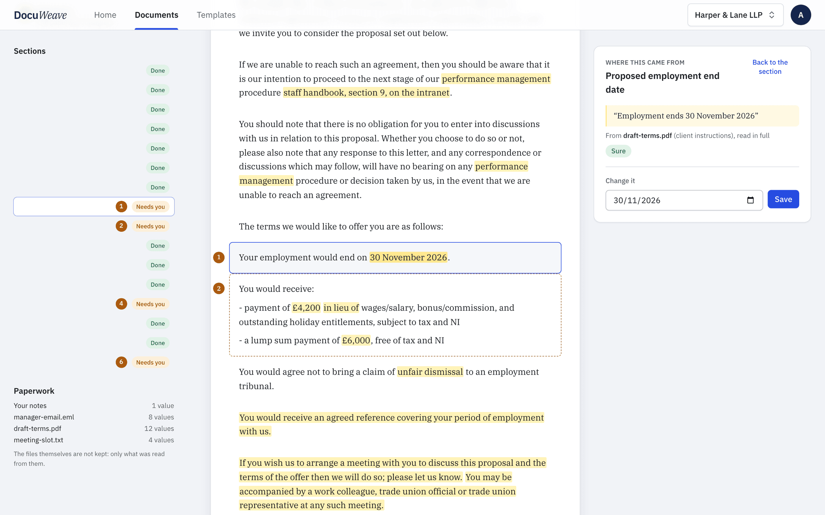The width and height of the screenshot is (825, 515).
Task: Click the highlighted agreed reference paragraph
Action: click(392, 424)
